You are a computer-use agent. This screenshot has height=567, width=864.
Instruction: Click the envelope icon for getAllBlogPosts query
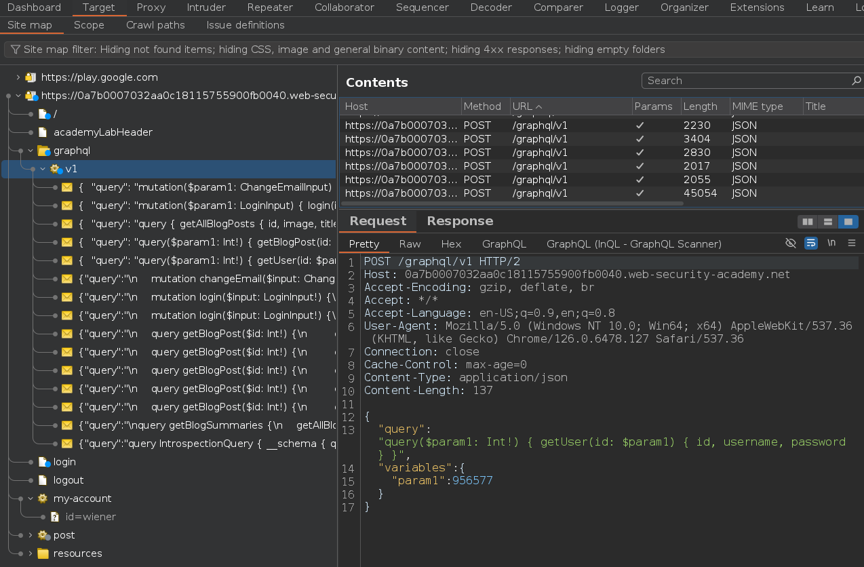67,224
